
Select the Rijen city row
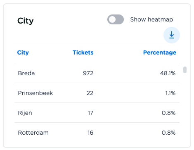point(97,113)
